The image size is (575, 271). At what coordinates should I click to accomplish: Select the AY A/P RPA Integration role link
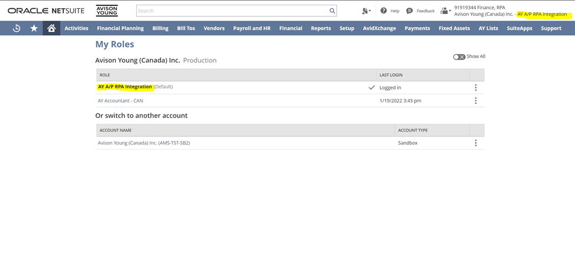[x=124, y=87]
